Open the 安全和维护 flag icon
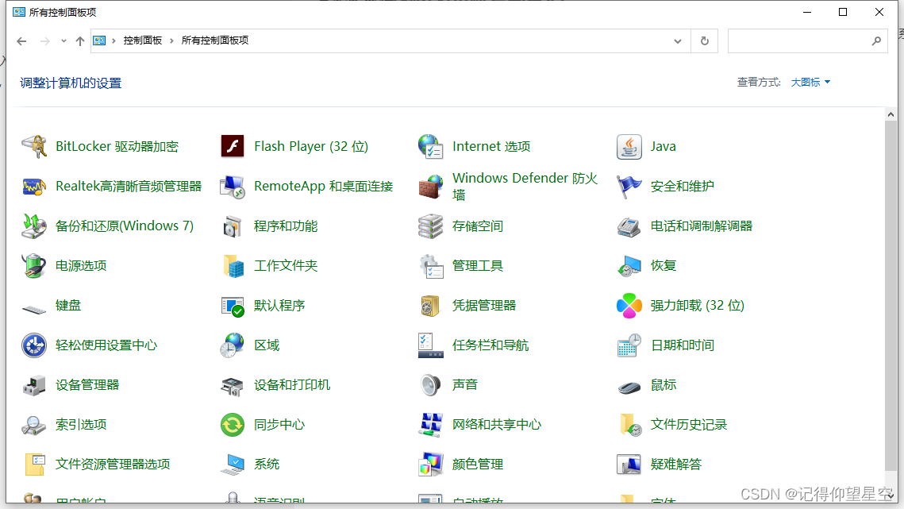The image size is (904, 509). [x=629, y=187]
